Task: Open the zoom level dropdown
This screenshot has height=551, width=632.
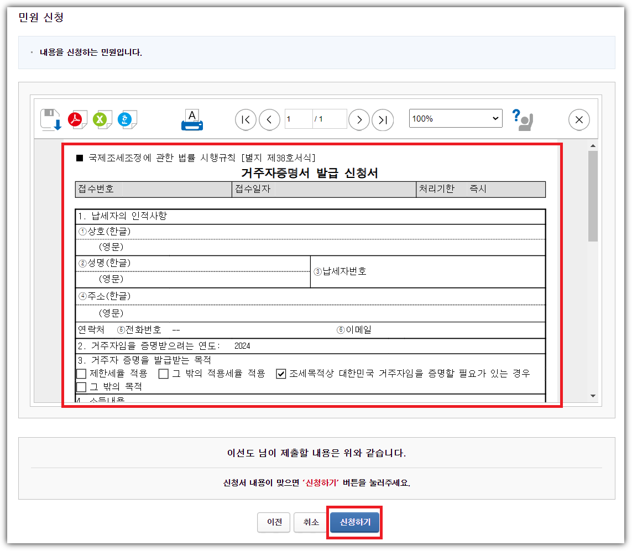Action: (455, 119)
